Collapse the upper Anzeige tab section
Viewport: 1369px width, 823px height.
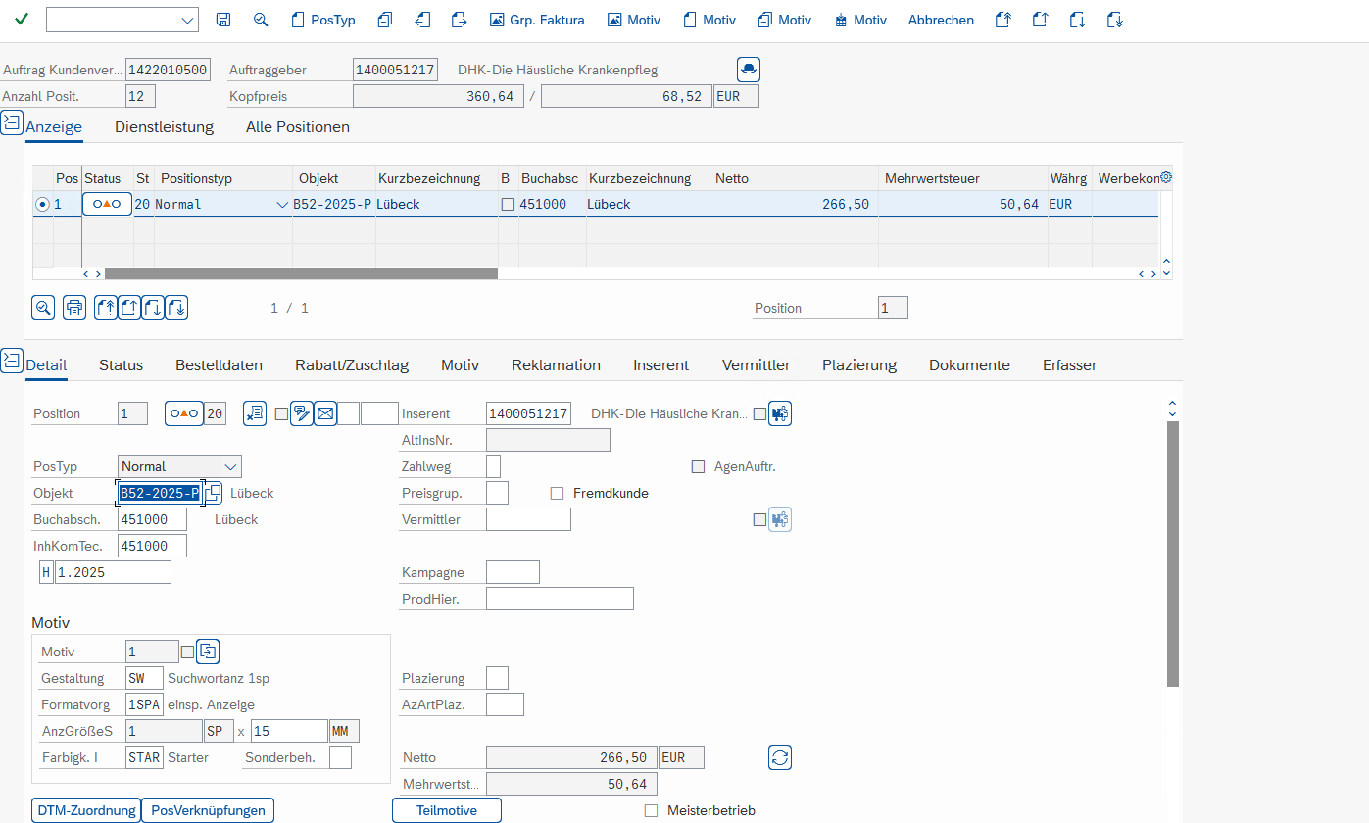12,123
